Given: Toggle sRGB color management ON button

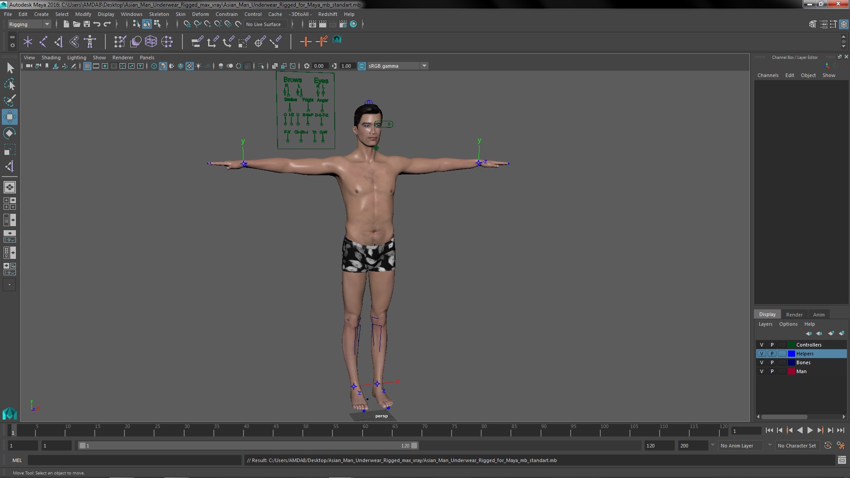Looking at the screenshot, I should [362, 66].
